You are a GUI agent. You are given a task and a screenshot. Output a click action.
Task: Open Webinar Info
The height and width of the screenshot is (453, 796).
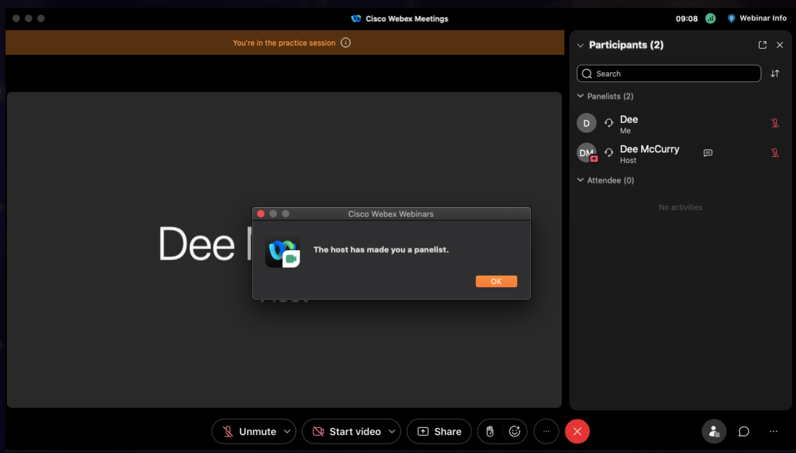pos(757,18)
